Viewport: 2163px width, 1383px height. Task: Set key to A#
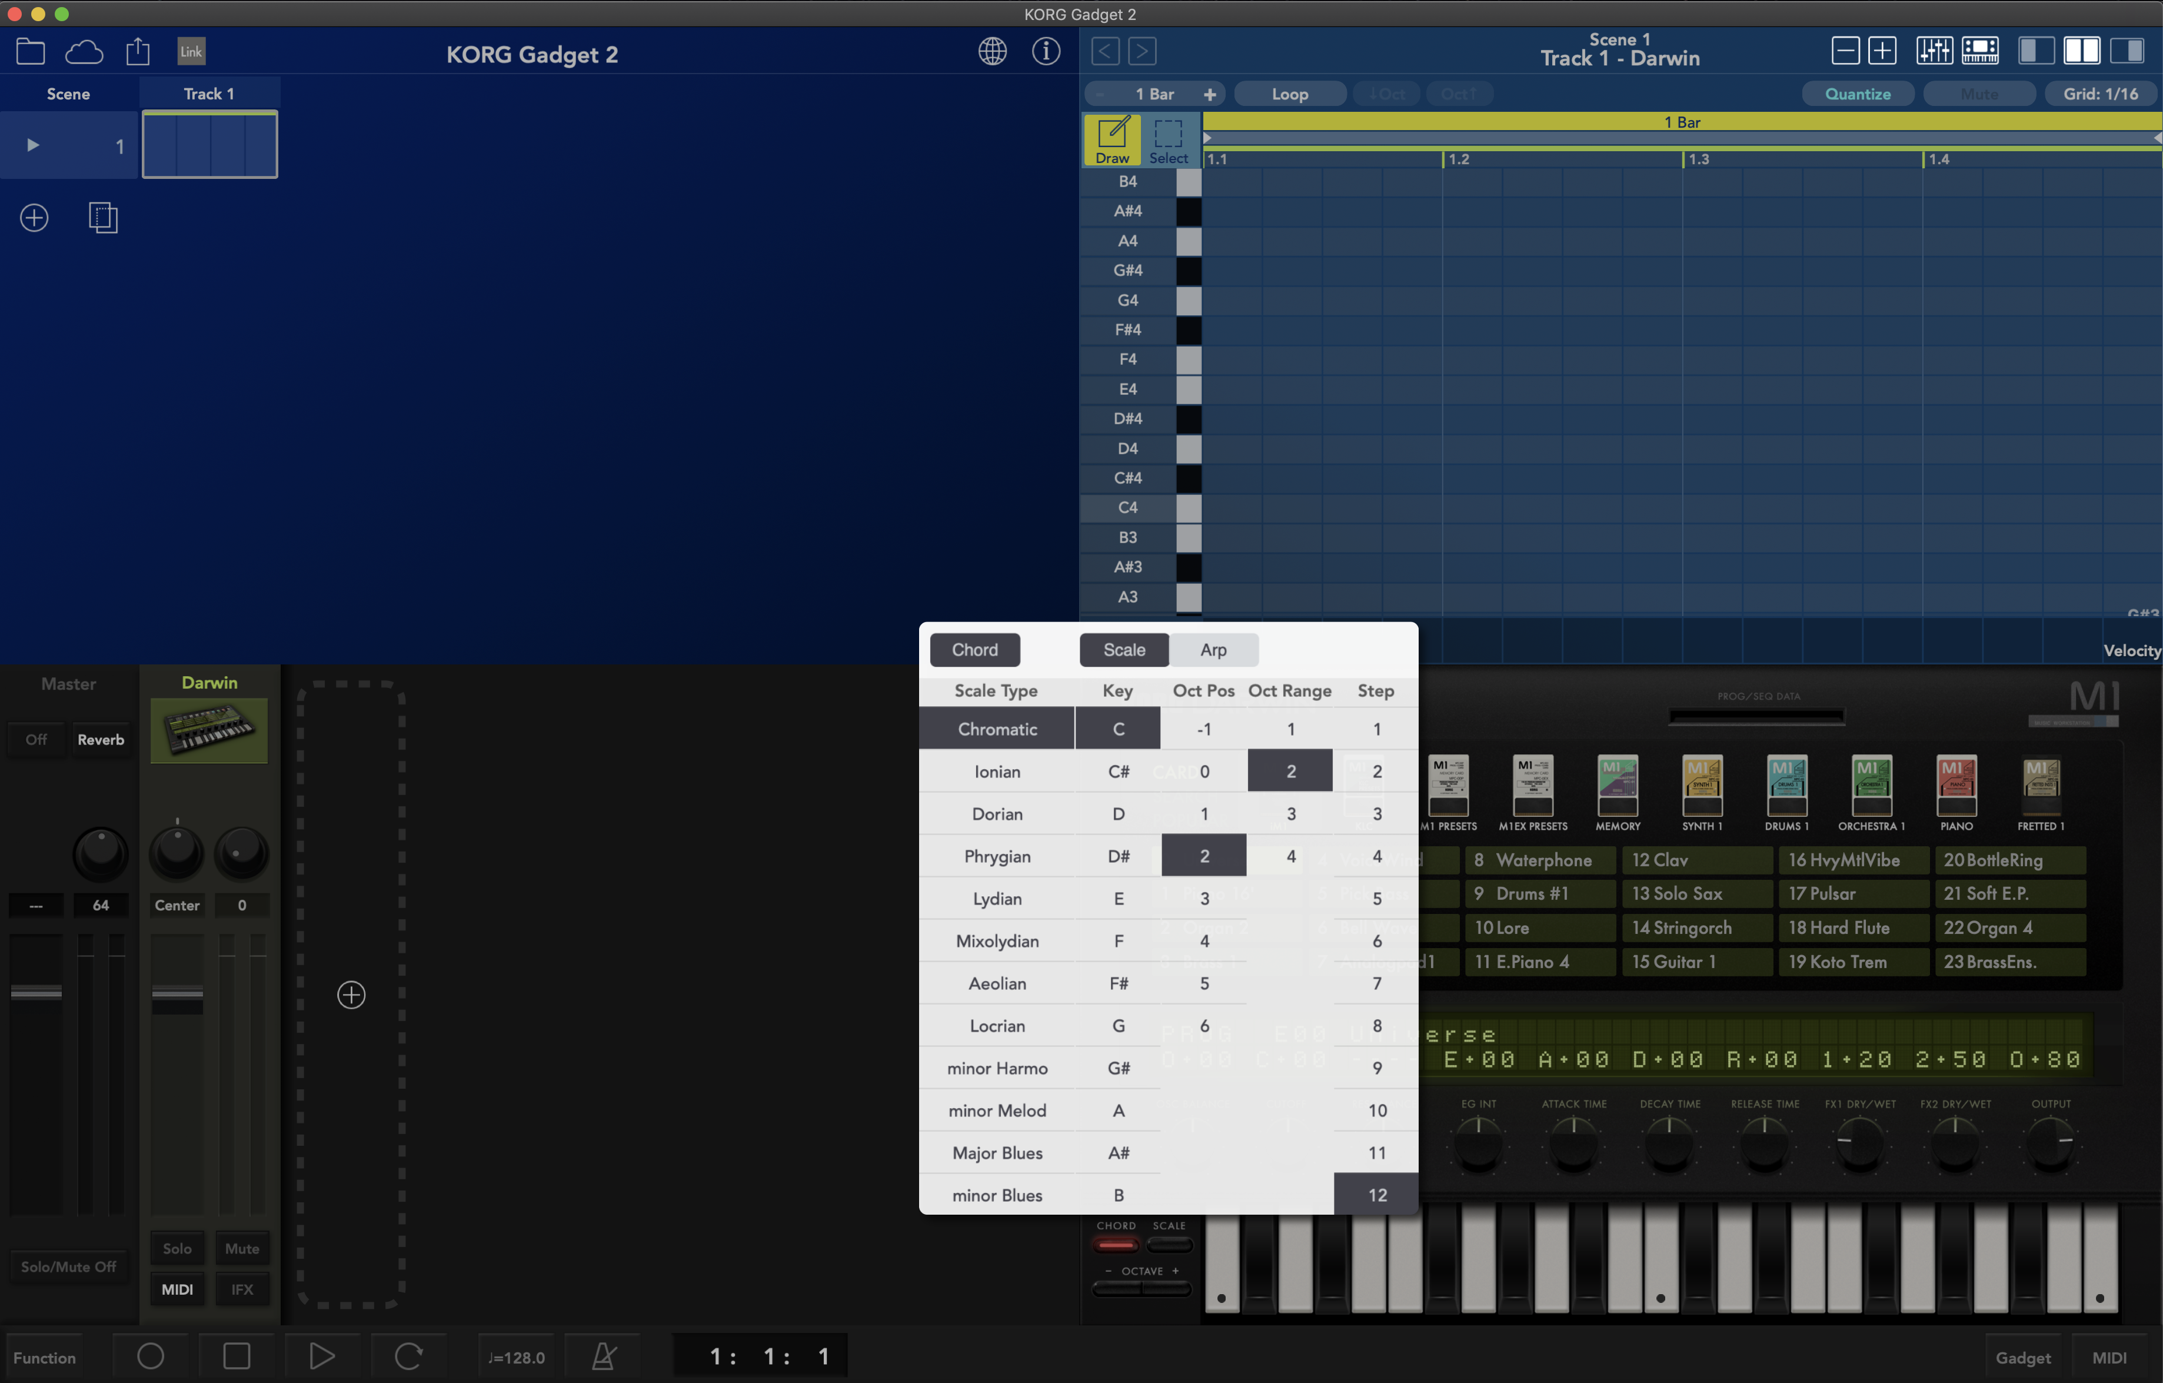tap(1119, 1153)
